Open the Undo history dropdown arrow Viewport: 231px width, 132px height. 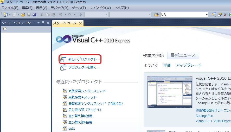tap(65, 15)
